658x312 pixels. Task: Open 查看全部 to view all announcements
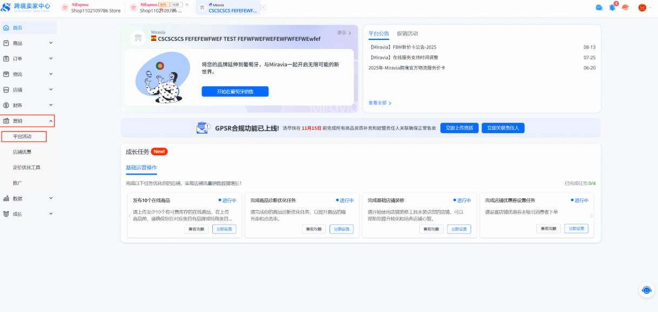coord(378,102)
